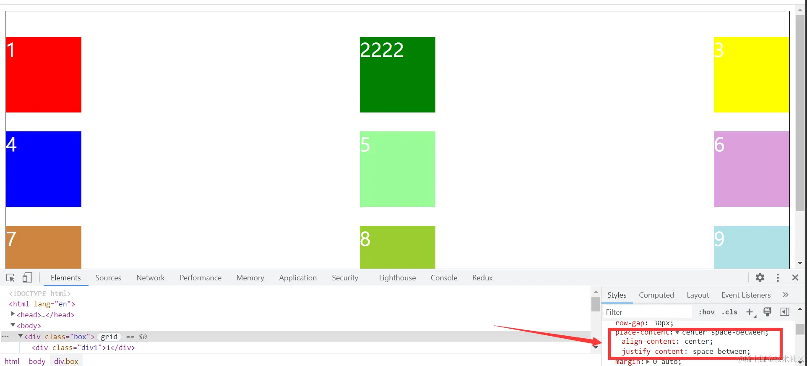Open the Elements tab
The image size is (807, 366).
(66, 278)
